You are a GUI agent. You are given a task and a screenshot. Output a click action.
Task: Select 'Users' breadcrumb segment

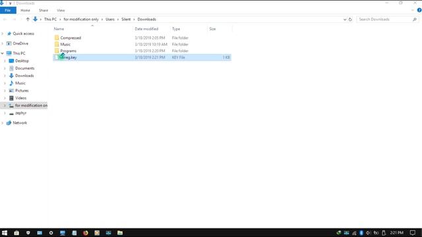coord(110,19)
